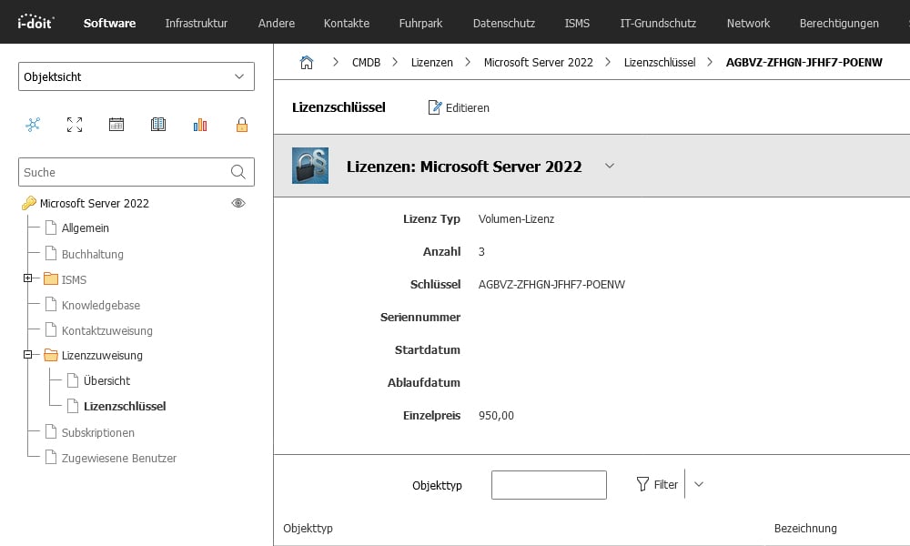The width and height of the screenshot is (910, 546).
Task: Select Lizenzschlüssel in the tree
Action: pos(125,406)
